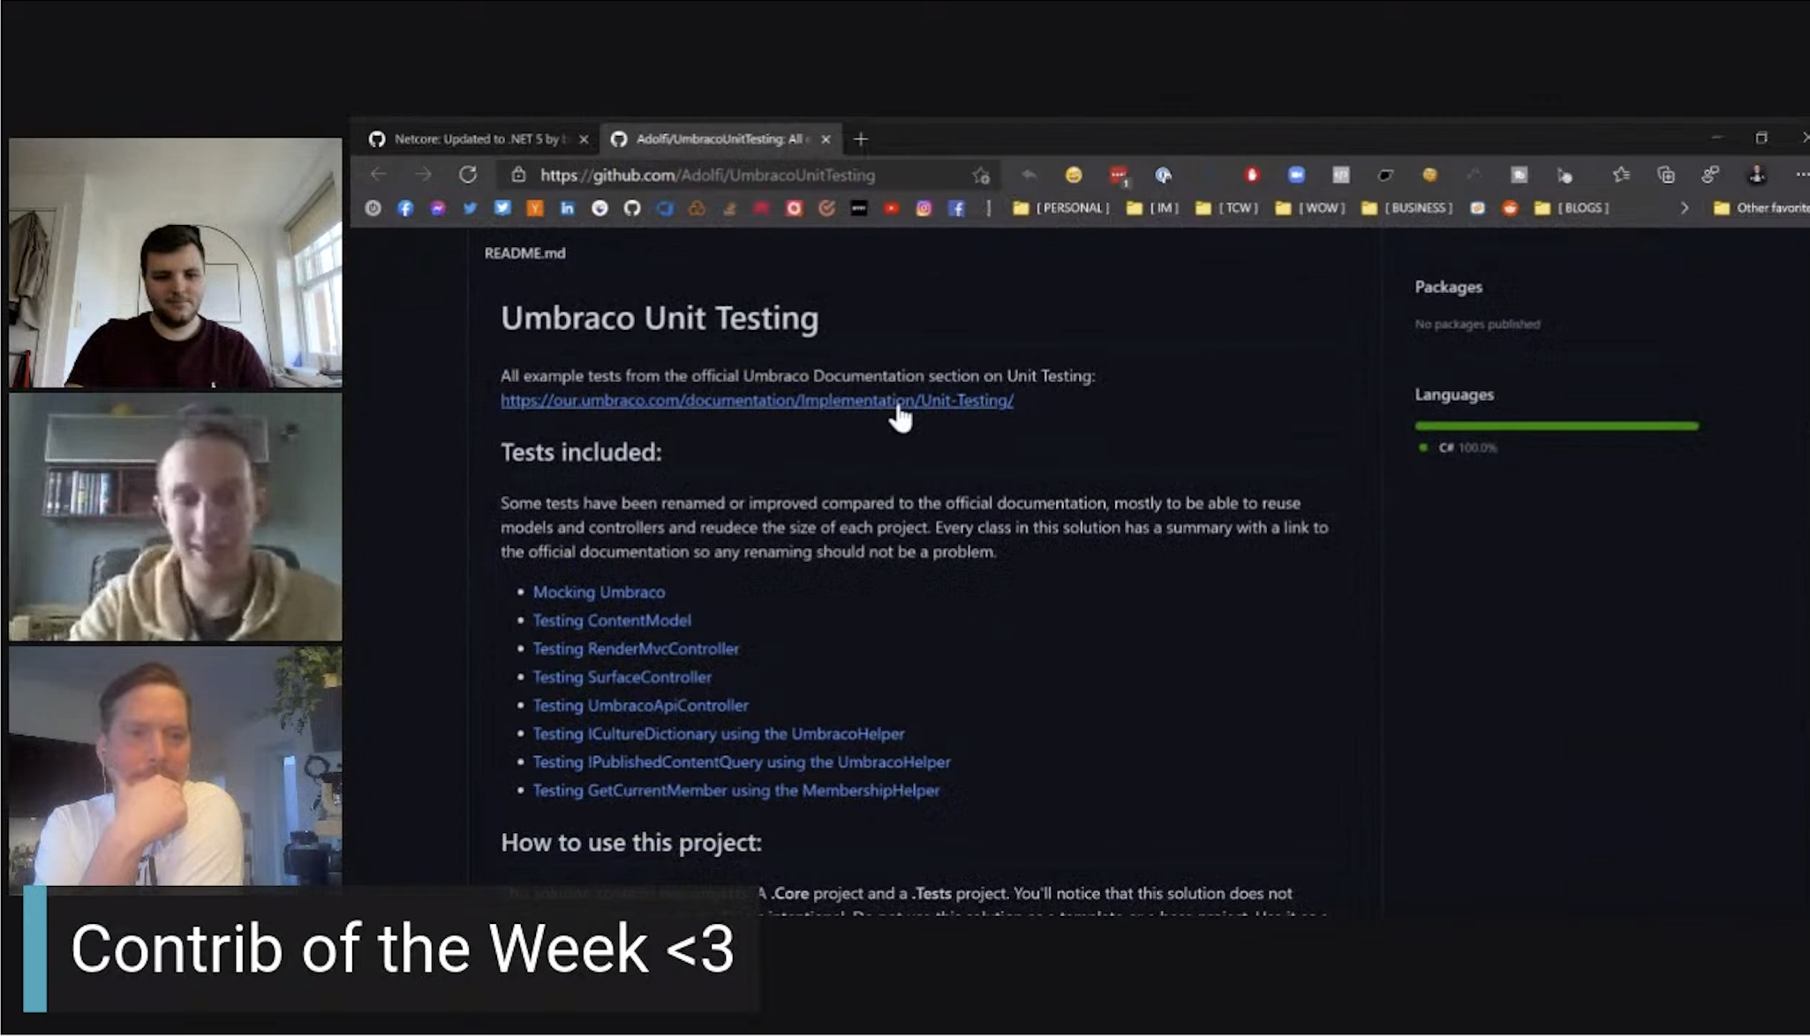Open the Testing SurfaceController link
Image resolution: width=1810 pixels, height=1036 pixels.
622,677
